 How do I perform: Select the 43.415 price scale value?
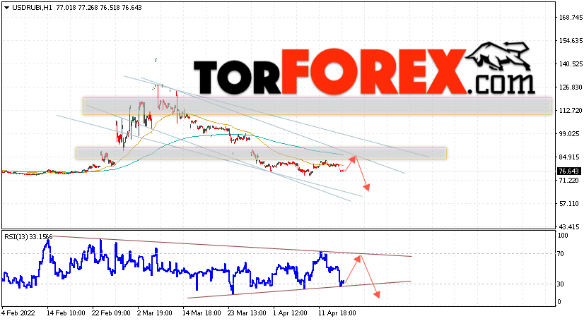click(x=569, y=226)
